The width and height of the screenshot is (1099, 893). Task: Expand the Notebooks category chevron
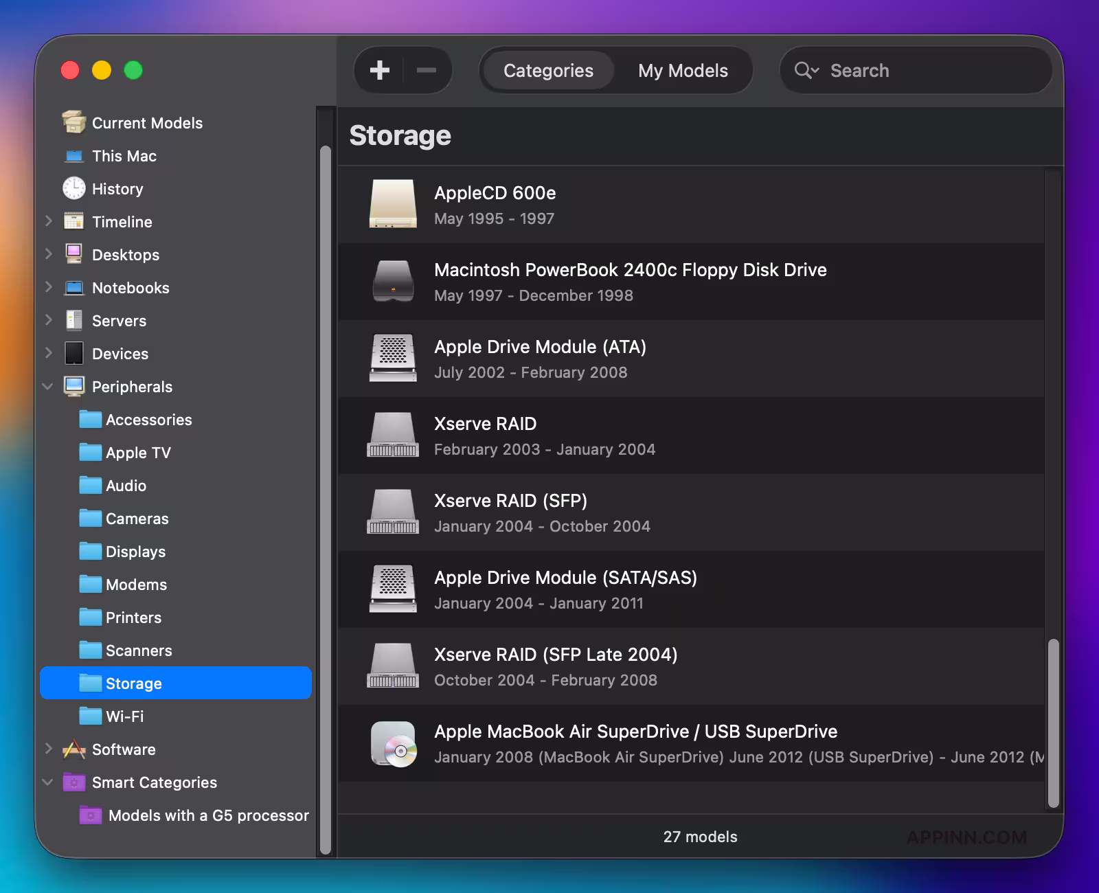[49, 287]
